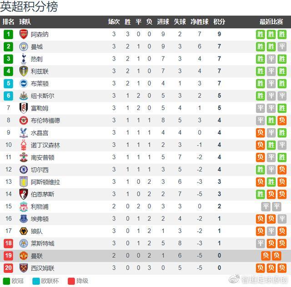Screen dimensions: 291x287
Task: Click the Manchester City club crest
Action: click(x=24, y=46)
